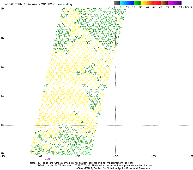Image resolution: width=193 pixels, height=170 pixels.
Task: Click the longitude label '-33'
Action: pos(153,156)
